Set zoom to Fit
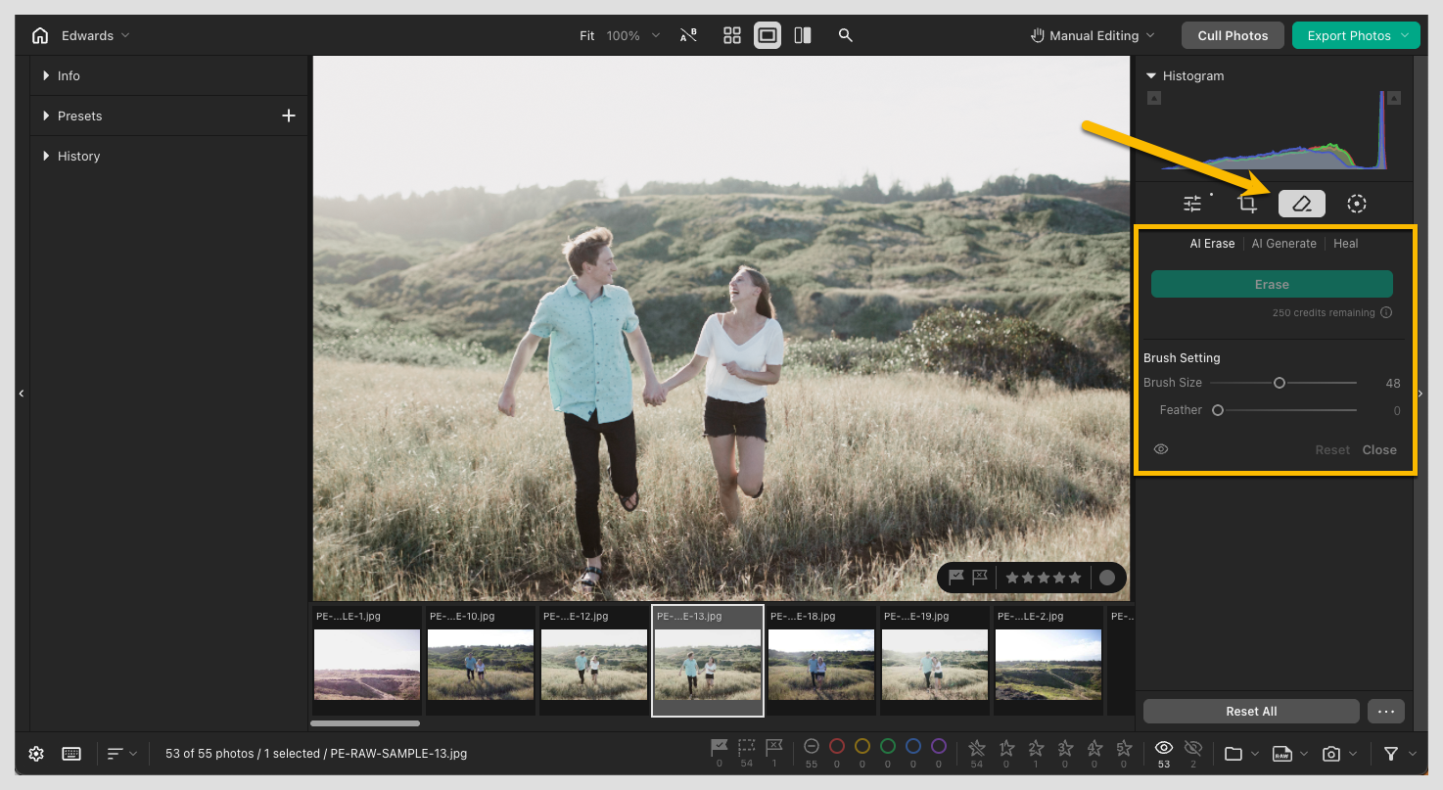This screenshot has width=1443, height=790. tap(586, 35)
